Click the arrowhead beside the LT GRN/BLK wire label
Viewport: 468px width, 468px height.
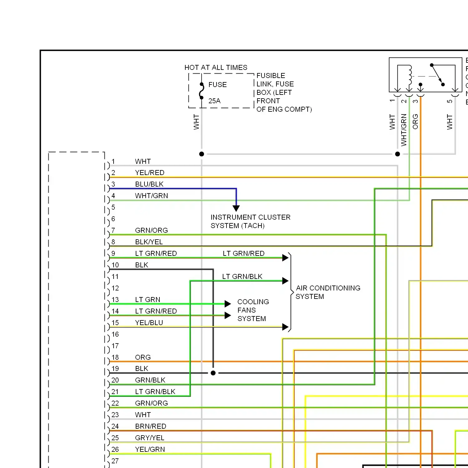point(285,281)
